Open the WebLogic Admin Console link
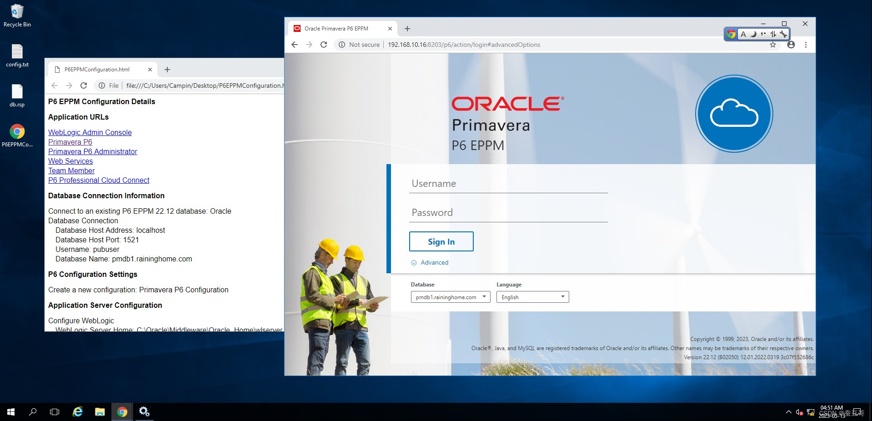Image resolution: width=872 pixels, height=421 pixels. click(x=90, y=132)
